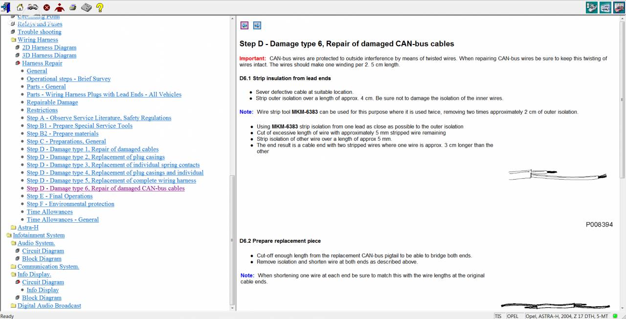Collapse the Audio System. folder icon
The height and width of the screenshot is (319, 626).
[13, 243]
